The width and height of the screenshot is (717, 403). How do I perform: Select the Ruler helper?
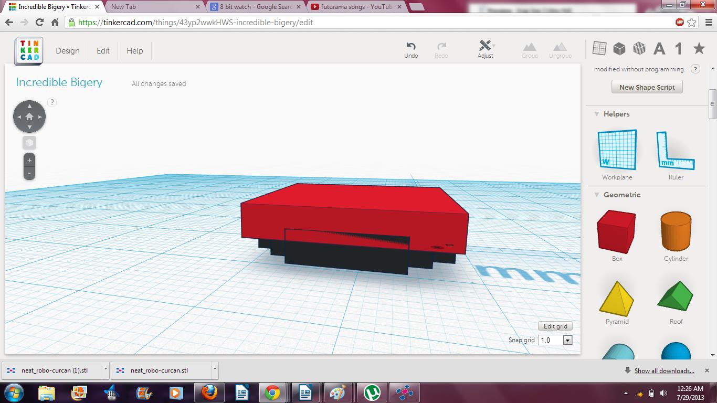coord(676,155)
